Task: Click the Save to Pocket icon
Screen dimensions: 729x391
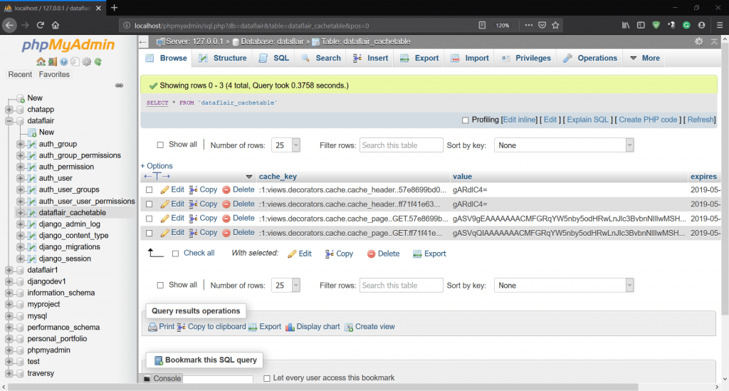Action: pyautogui.click(x=542, y=25)
